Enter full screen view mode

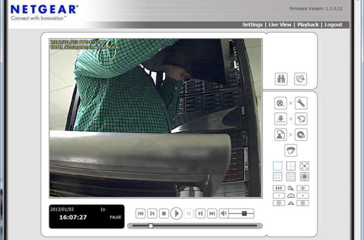pyautogui.click(x=304, y=166)
